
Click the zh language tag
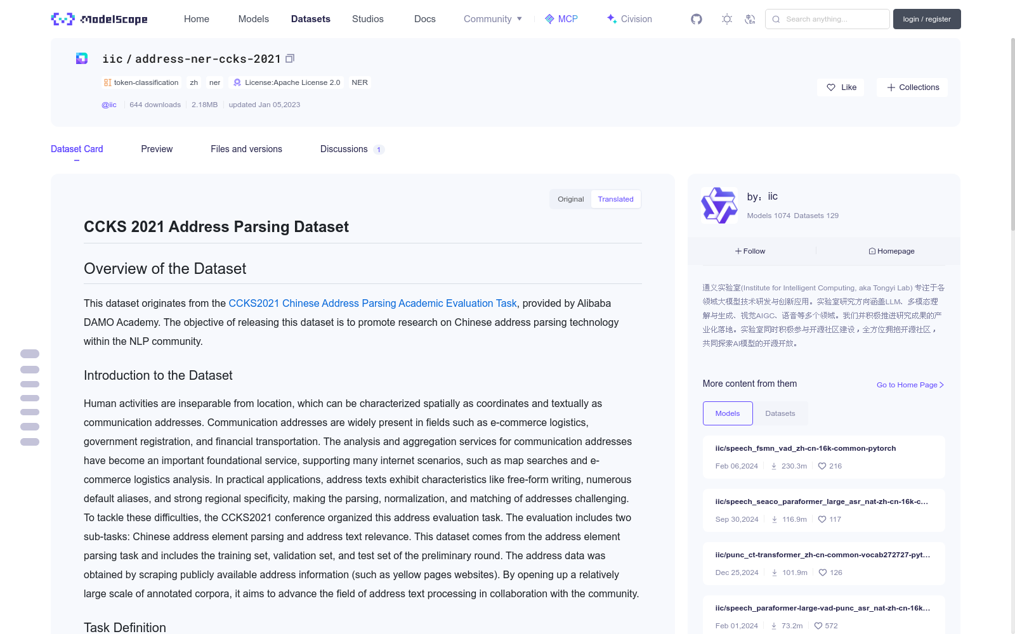pos(194,82)
